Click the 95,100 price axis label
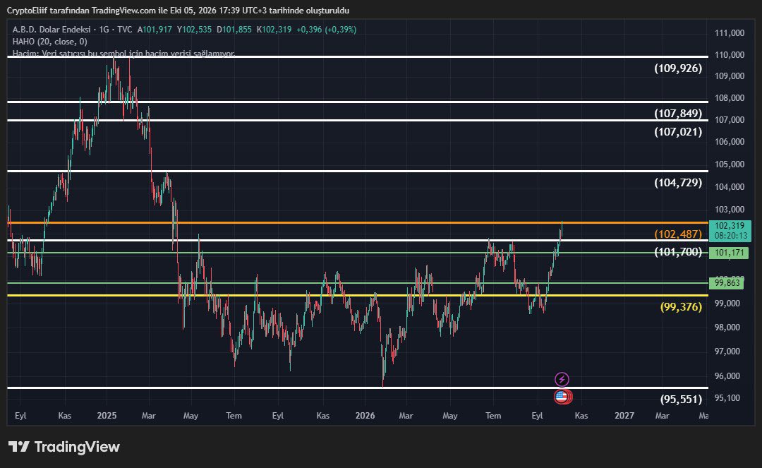Screen dimensions: 762x468 point(727,398)
